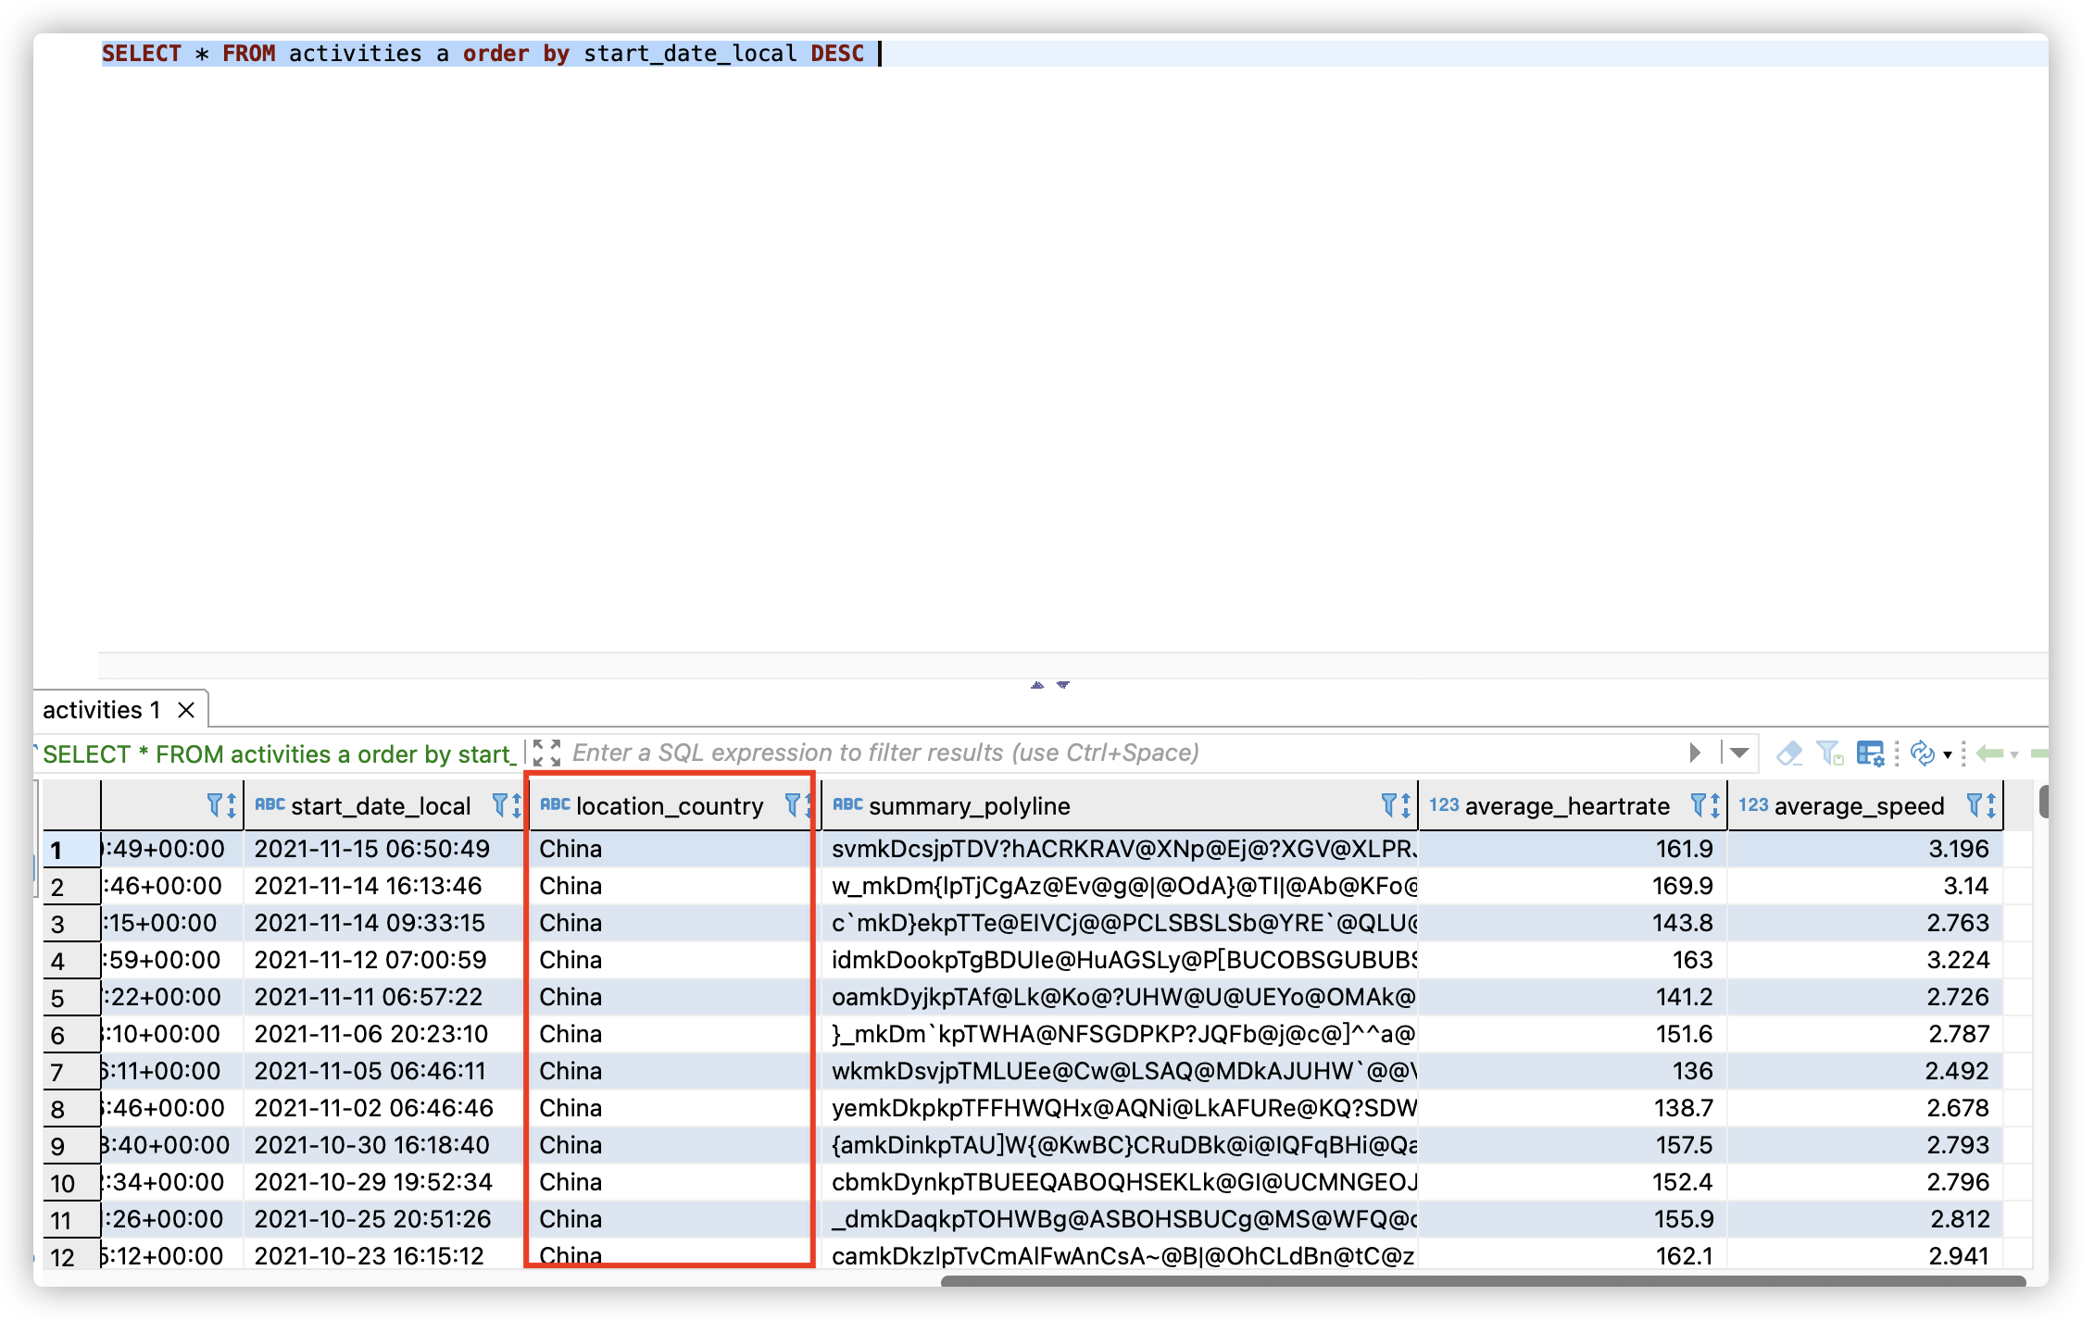Image resolution: width=2082 pixels, height=1320 pixels.
Task: Open dropdown beside the filter apply arrow
Action: (1739, 753)
